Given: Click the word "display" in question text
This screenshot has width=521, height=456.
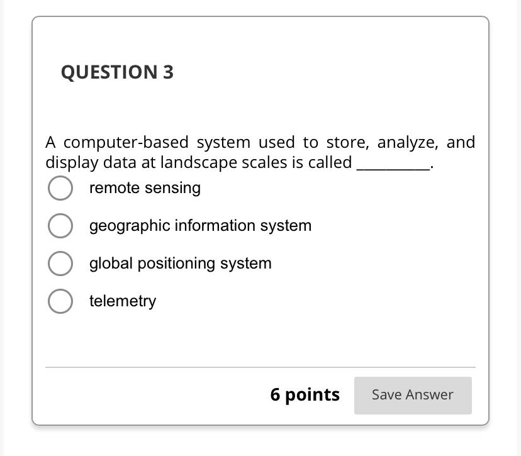Looking at the screenshot, I should pos(68,163).
